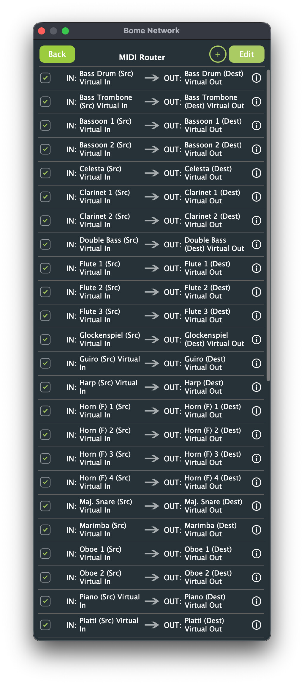This screenshot has height=685, width=304.
Task: Open info for Flute 2 route
Action: point(256,292)
